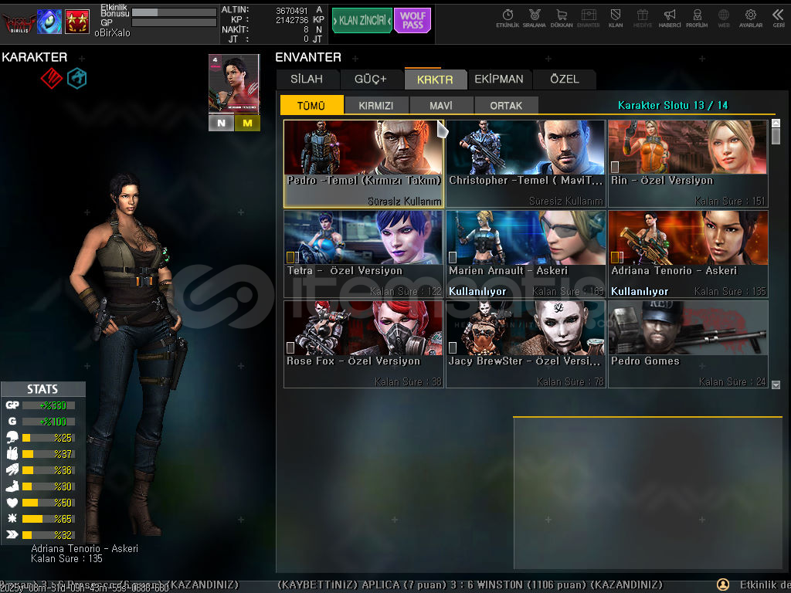Screen dimensions: 791x593
Task: Click the equipped character portrait card
Action: click(x=234, y=84)
